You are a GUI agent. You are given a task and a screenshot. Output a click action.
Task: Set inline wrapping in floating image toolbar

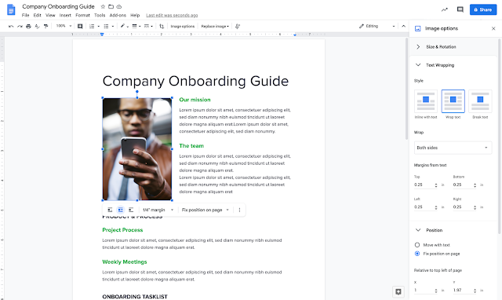pyautogui.click(x=110, y=210)
